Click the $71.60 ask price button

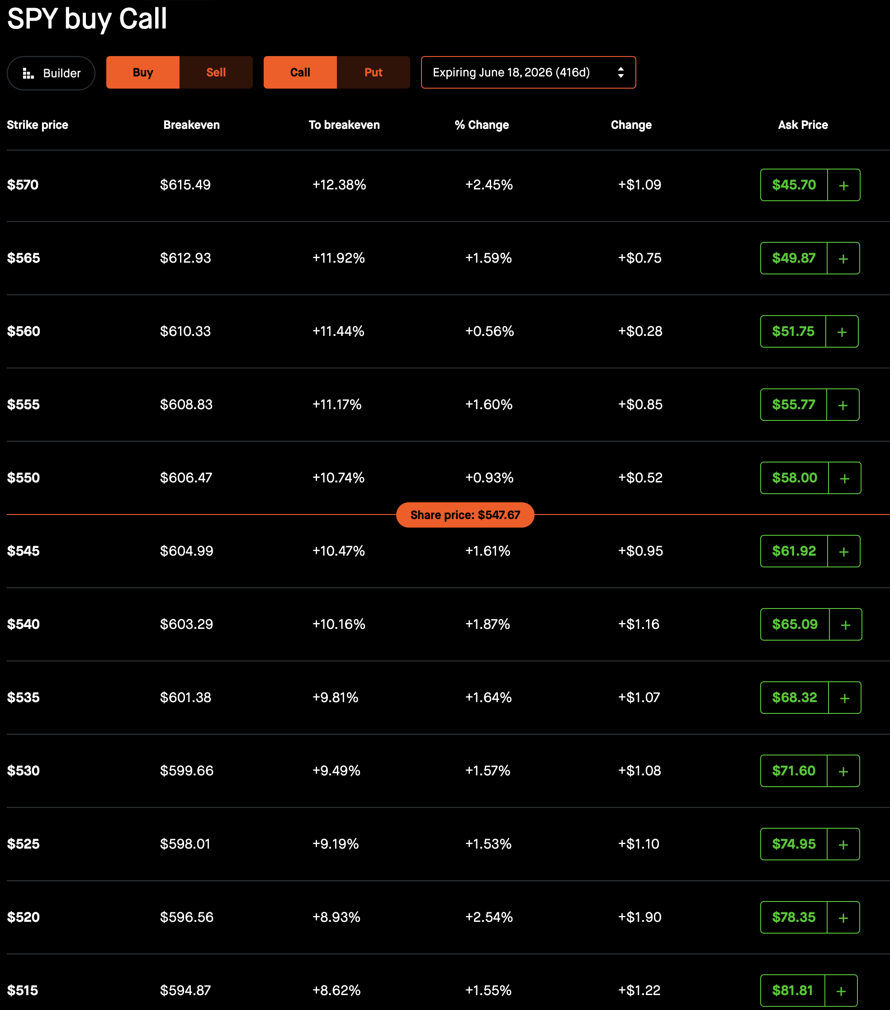point(794,771)
